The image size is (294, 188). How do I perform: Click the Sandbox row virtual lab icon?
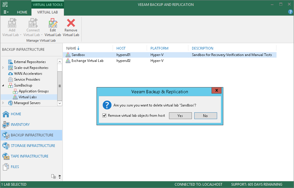coord(68,55)
